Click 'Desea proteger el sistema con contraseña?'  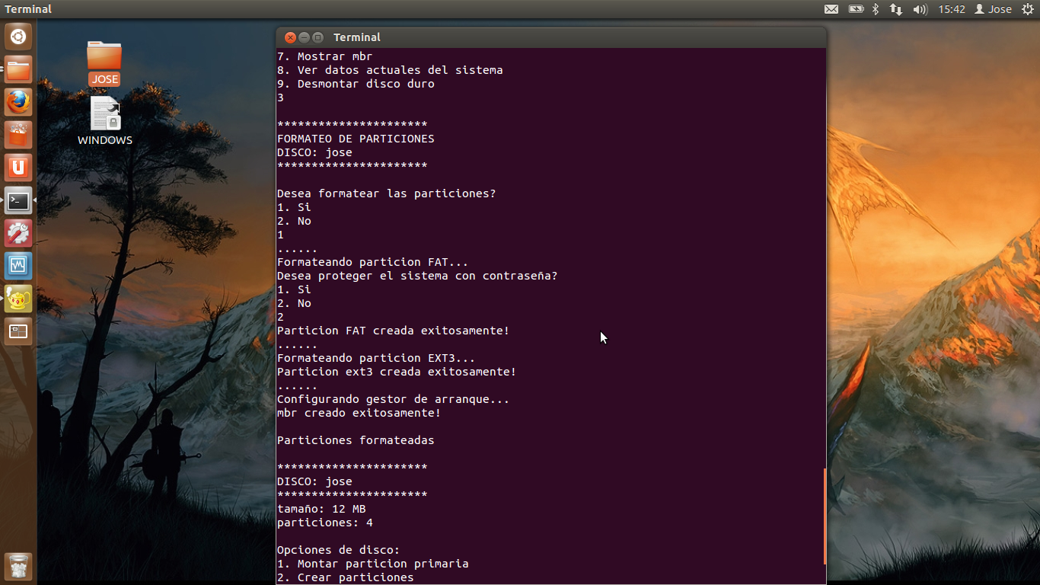coord(417,276)
